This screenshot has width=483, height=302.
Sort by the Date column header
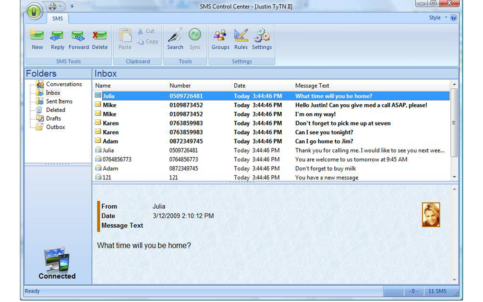[261, 86]
